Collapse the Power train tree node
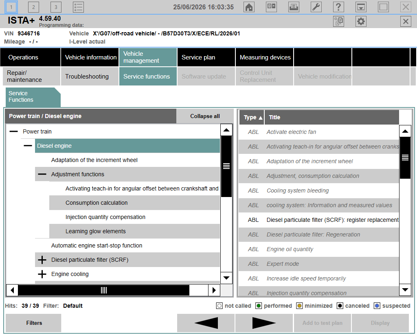The height and width of the screenshot is (335, 417). [13, 131]
